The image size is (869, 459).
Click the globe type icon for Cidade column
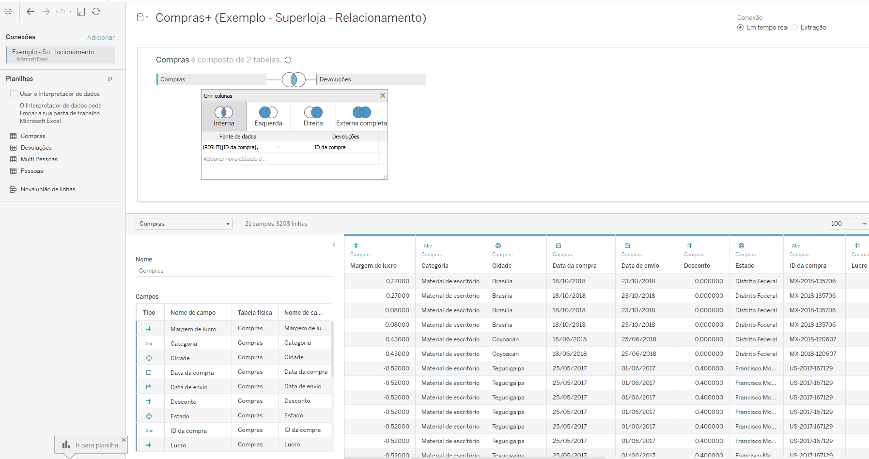[x=498, y=245]
